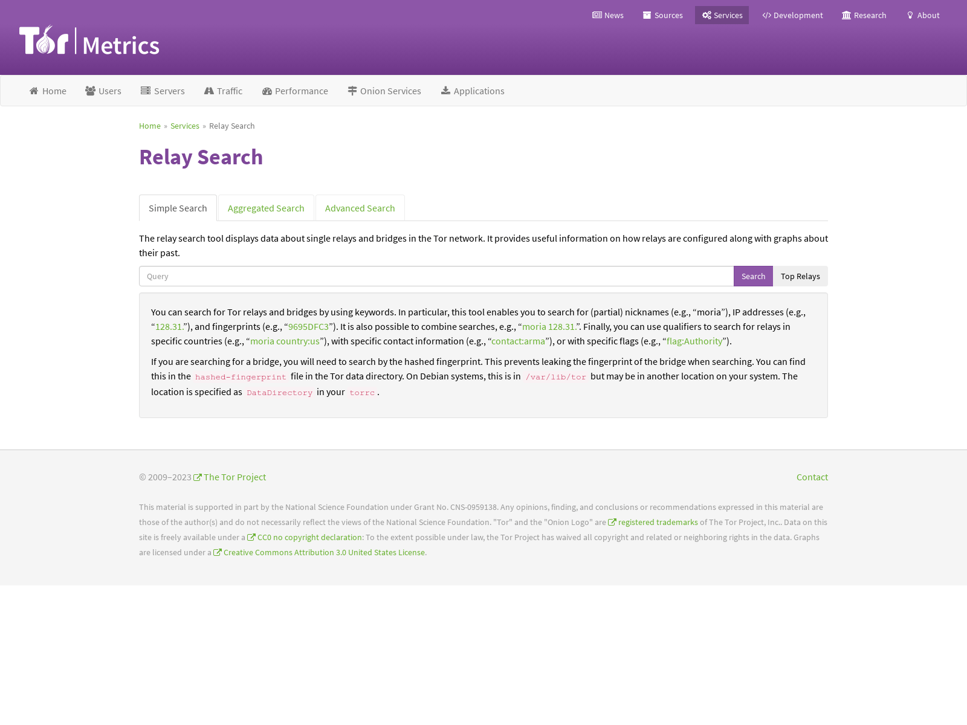This screenshot has height=725, width=967.
Task: Click the Home house icon
Action: [34, 91]
